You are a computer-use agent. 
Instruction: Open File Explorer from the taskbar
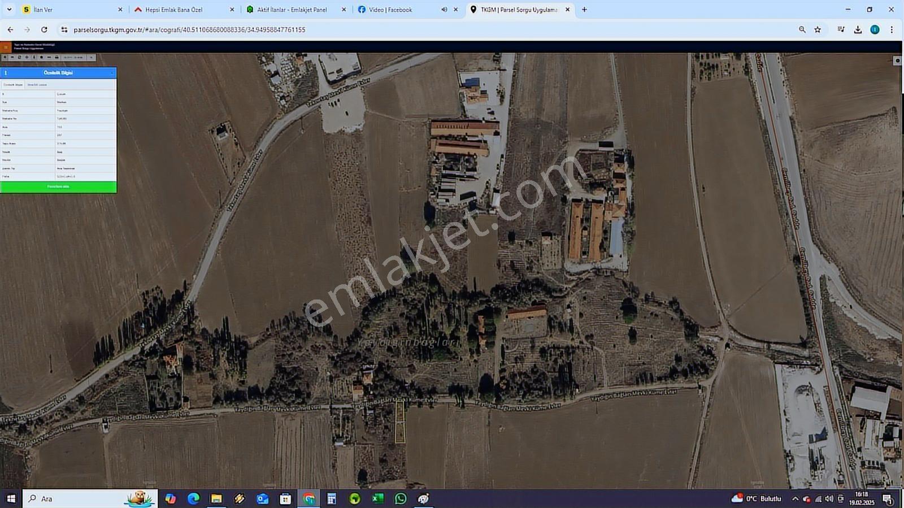pyautogui.click(x=216, y=498)
